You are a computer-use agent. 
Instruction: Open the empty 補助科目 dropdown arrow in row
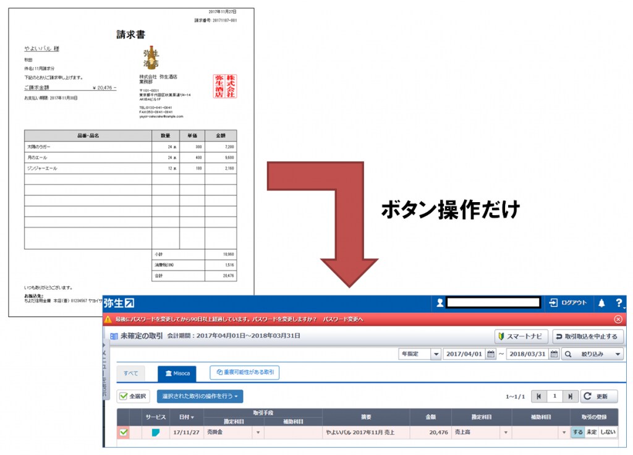tap(564, 432)
